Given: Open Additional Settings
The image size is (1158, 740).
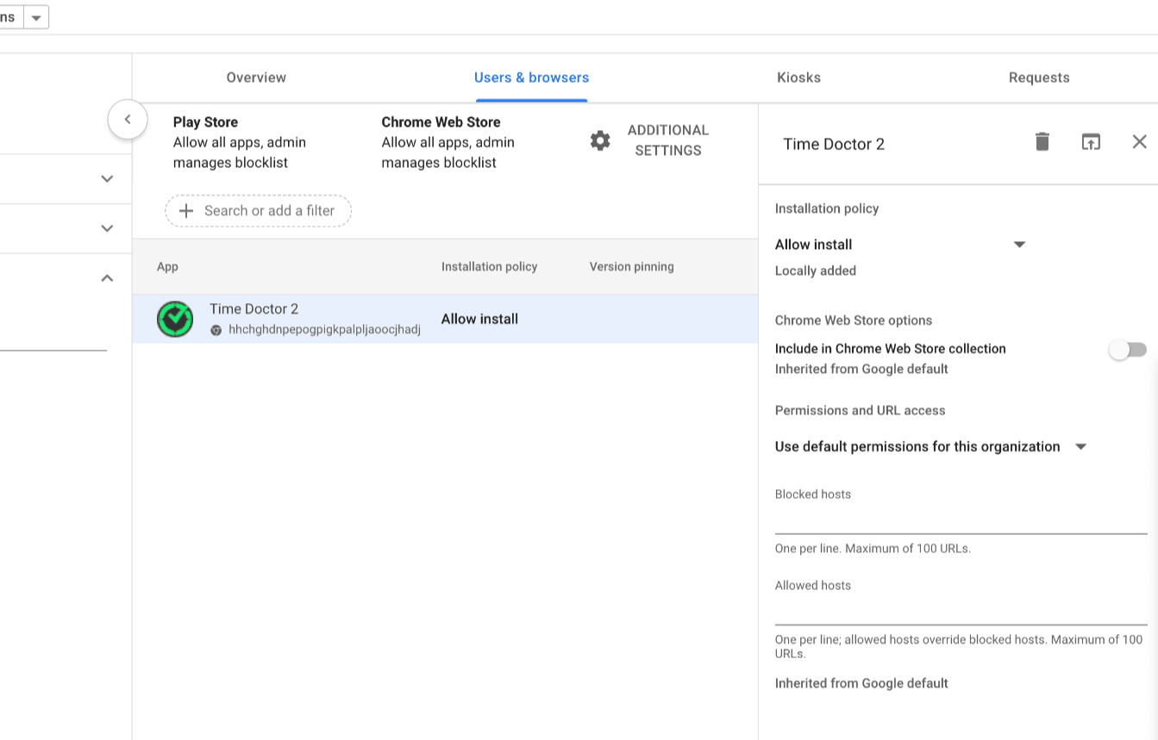Looking at the screenshot, I should pyautogui.click(x=668, y=140).
